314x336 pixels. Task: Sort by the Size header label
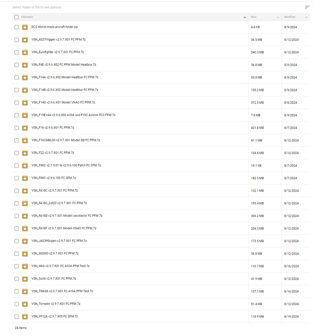click(x=254, y=17)
